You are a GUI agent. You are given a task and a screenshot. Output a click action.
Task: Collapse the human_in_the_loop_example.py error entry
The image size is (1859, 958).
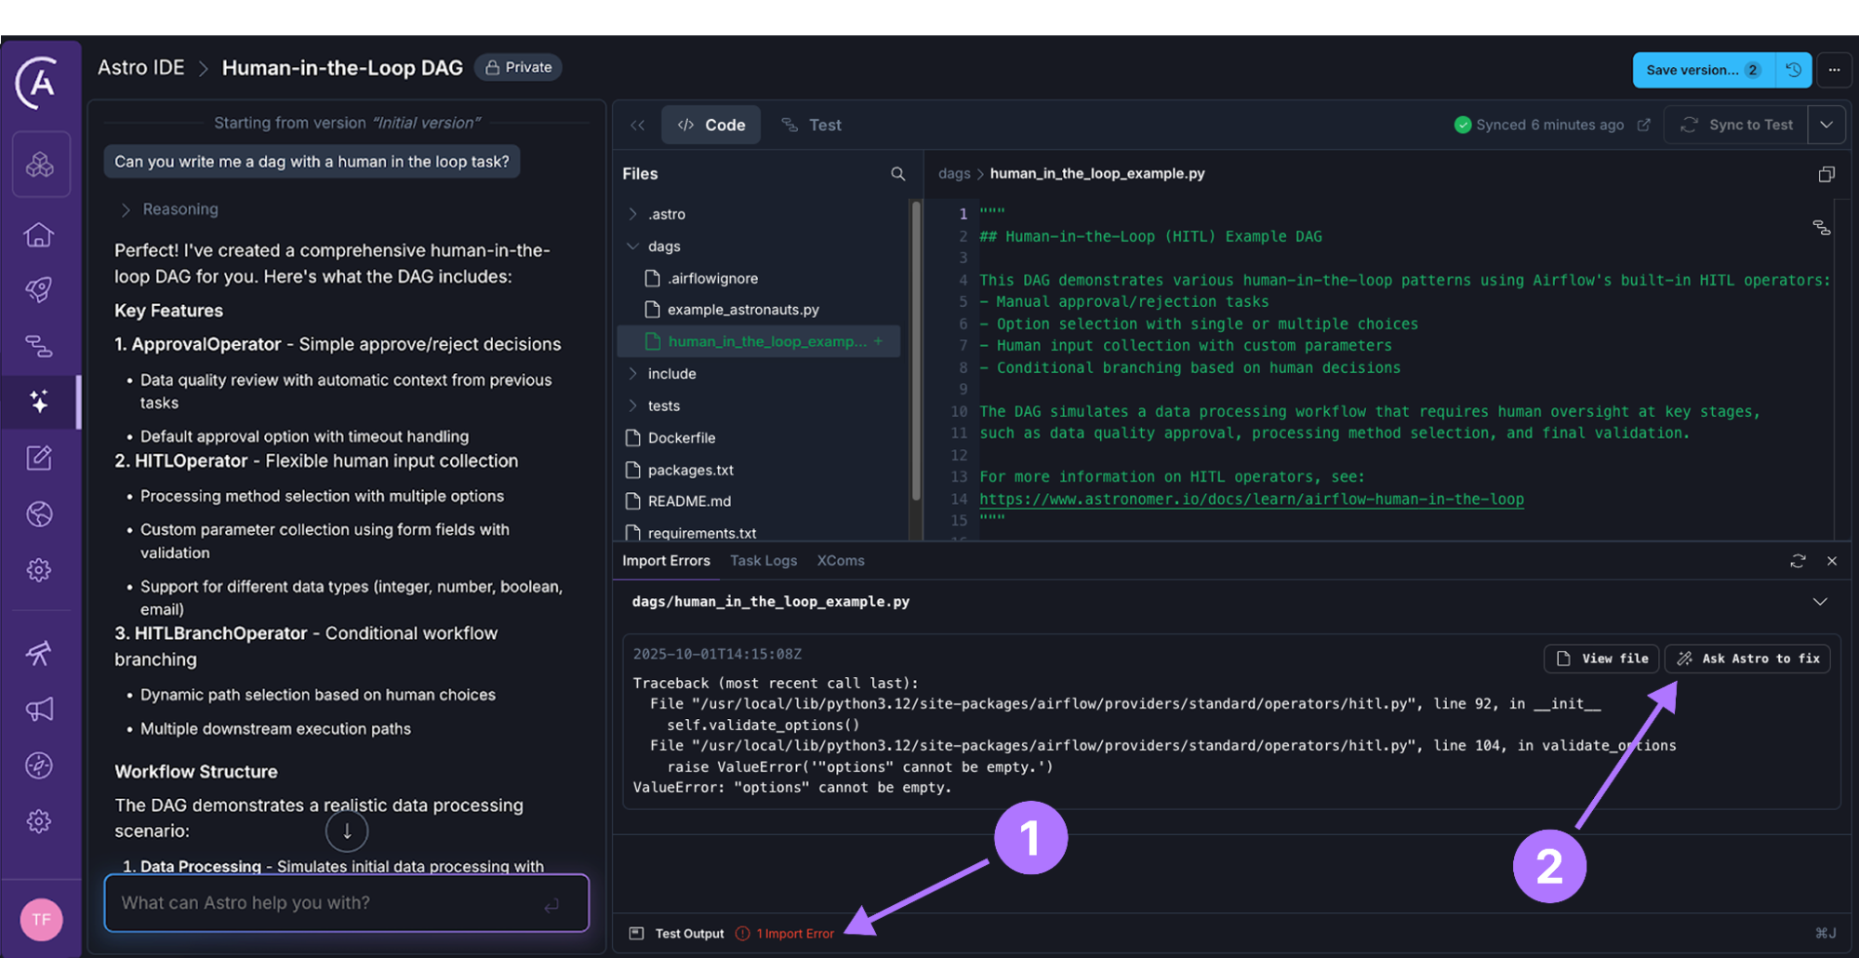[1820, 602]
